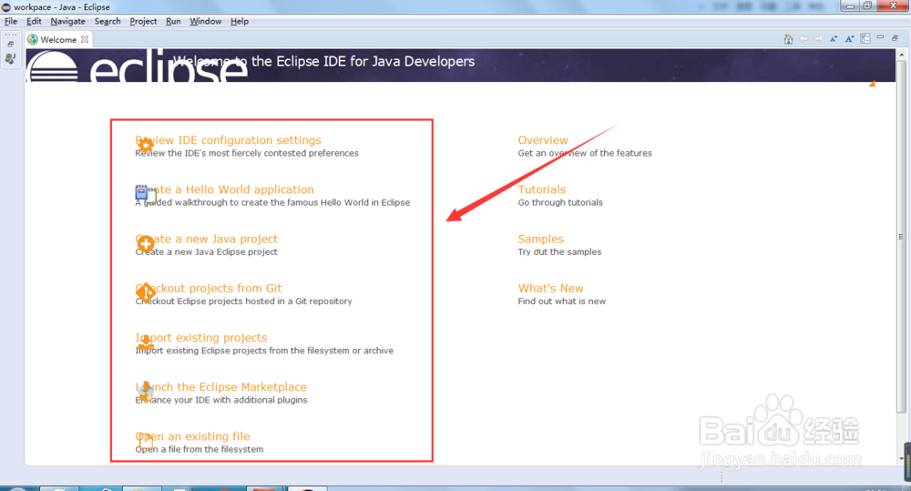Viewport: 911px width, 491px height.
Task: Select Checkout projects from Git
Action: pyautogui.click(x=209, y=288)
